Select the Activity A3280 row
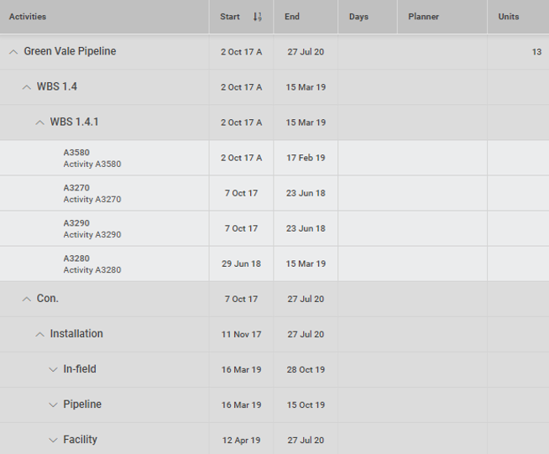This screenshot has height=454, width=549. click(92, 264)
